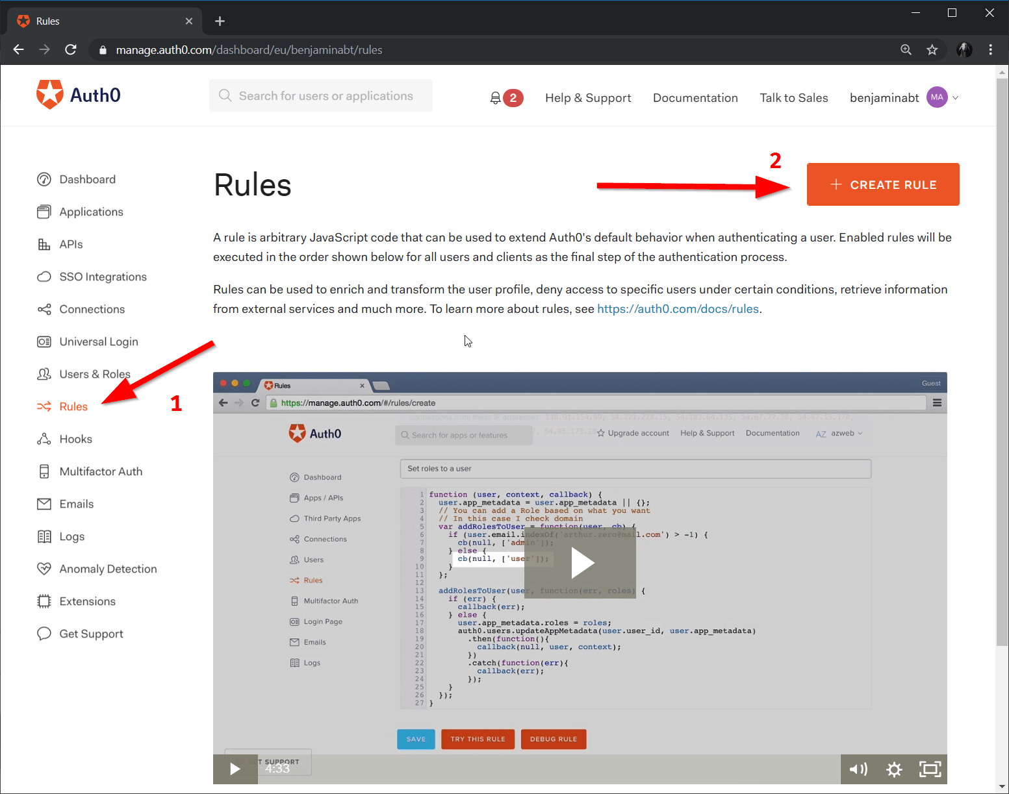Click the Auth0 logo

click(x=78, y=94)
